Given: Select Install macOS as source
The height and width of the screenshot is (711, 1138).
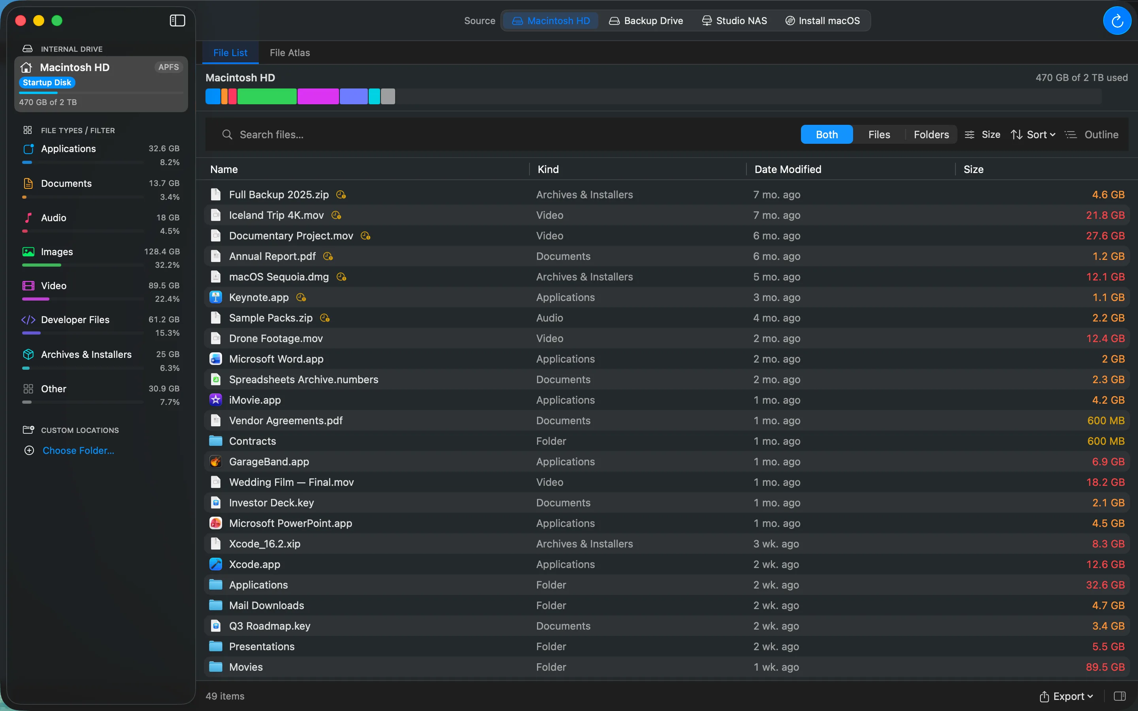Looking at the screenshot, I should (822, 21).
